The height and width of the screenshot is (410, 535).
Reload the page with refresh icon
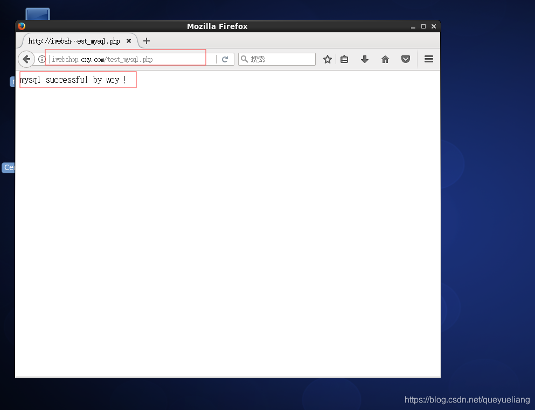225,59
